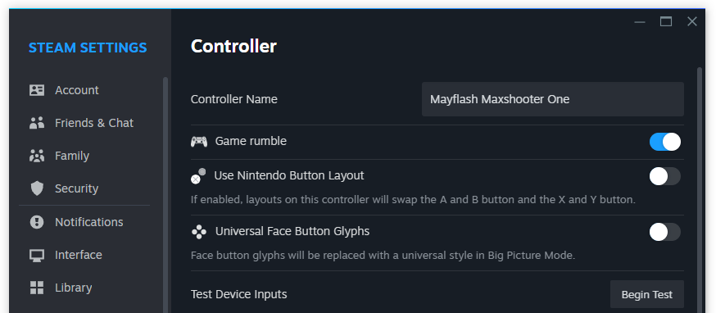Turn on Universal Face Button Glyphs toggle
This screenshot has width=716, height=313.
[665, 232]
